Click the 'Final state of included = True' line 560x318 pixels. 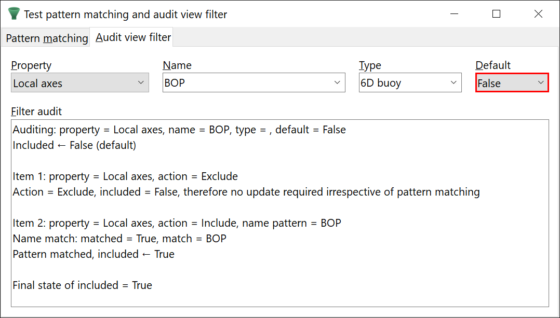82,285
